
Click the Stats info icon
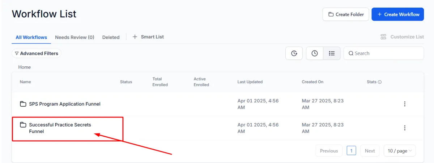pyautogui.click(x=380, y=82)
